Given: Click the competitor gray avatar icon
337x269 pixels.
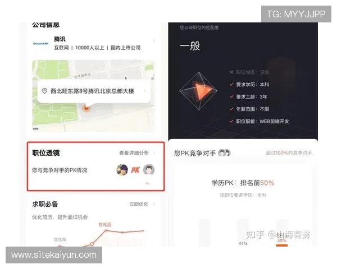Looking at the screenshot, I should 149,170.
